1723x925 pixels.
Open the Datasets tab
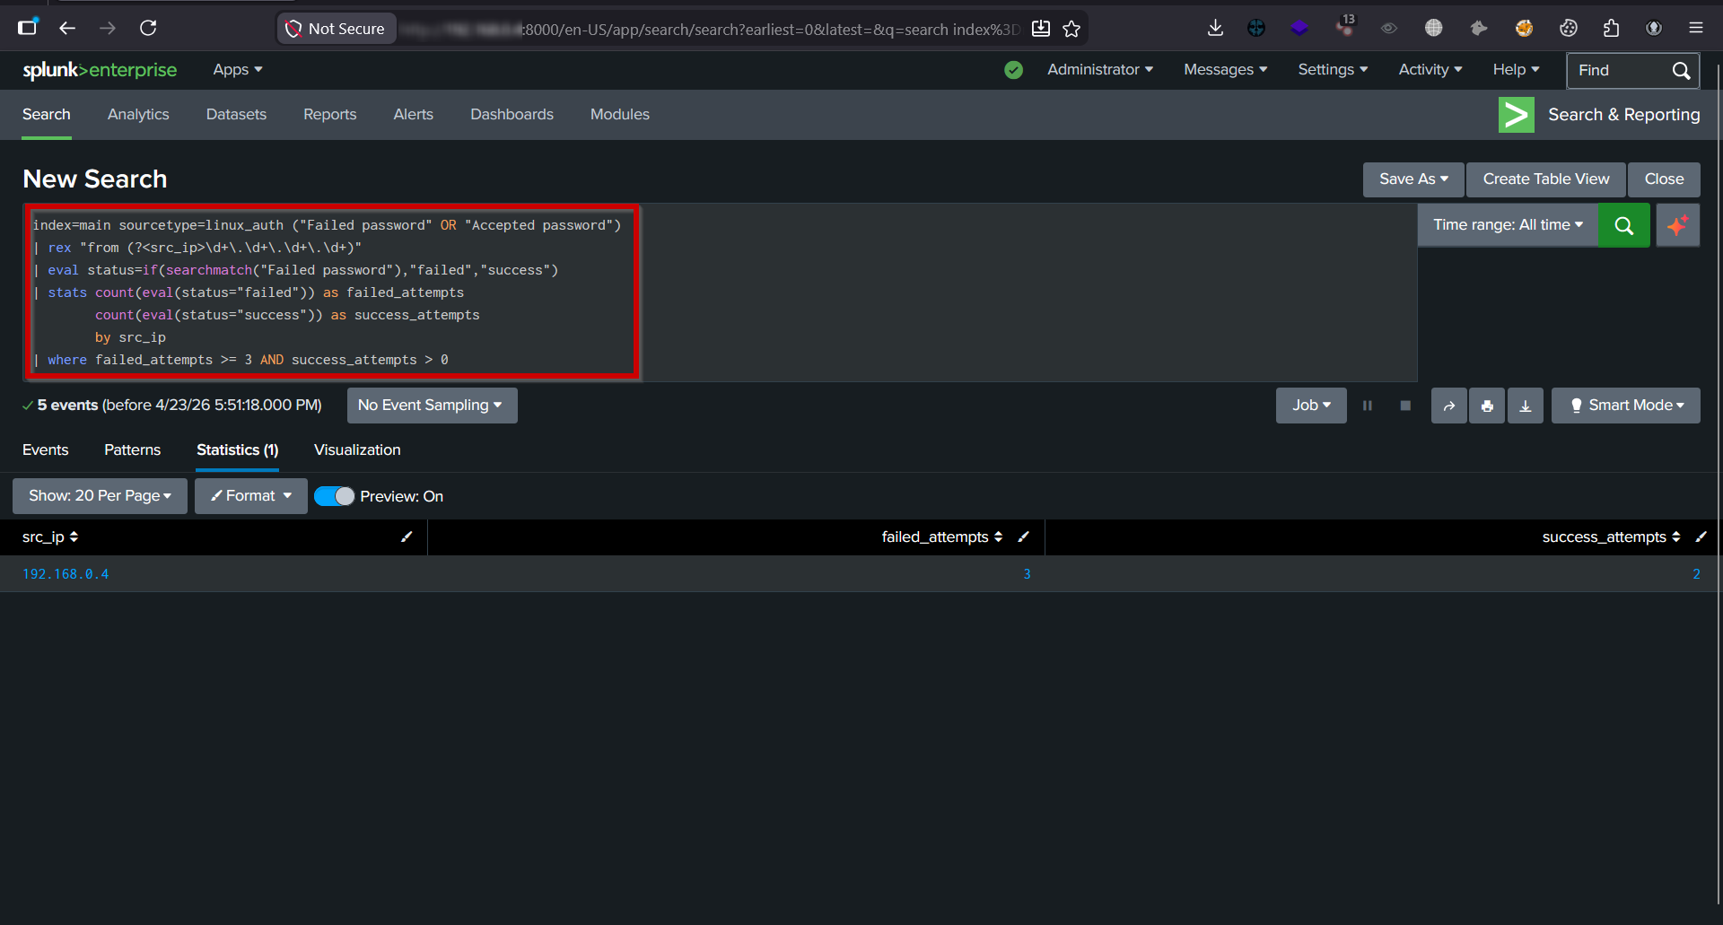(x=236, y=115)
